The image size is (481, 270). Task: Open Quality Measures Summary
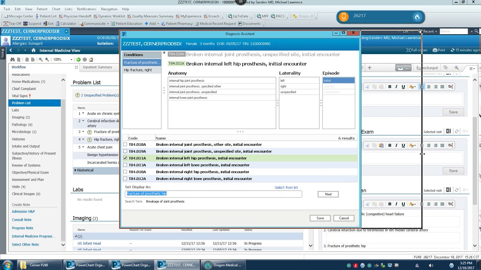[x=150, y=16]
